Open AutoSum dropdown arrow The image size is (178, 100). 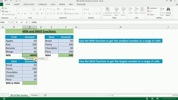[x=158, y=8]
